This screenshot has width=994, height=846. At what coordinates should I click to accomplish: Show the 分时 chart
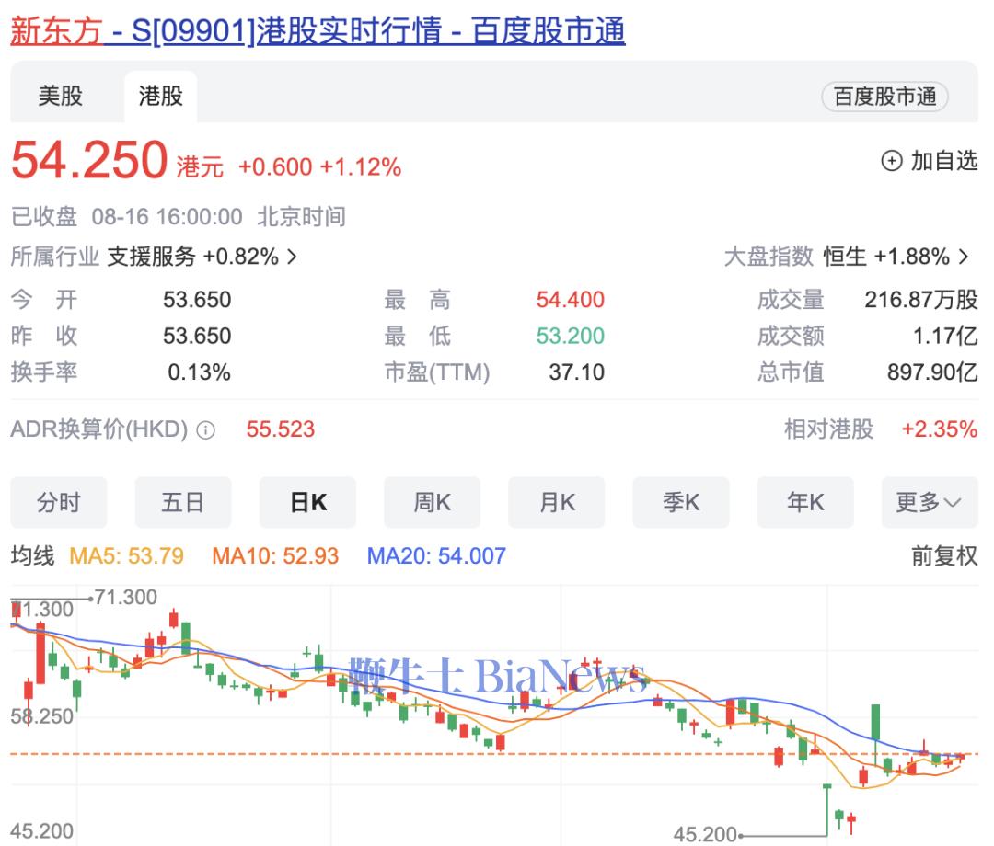[x=58, y=503]
